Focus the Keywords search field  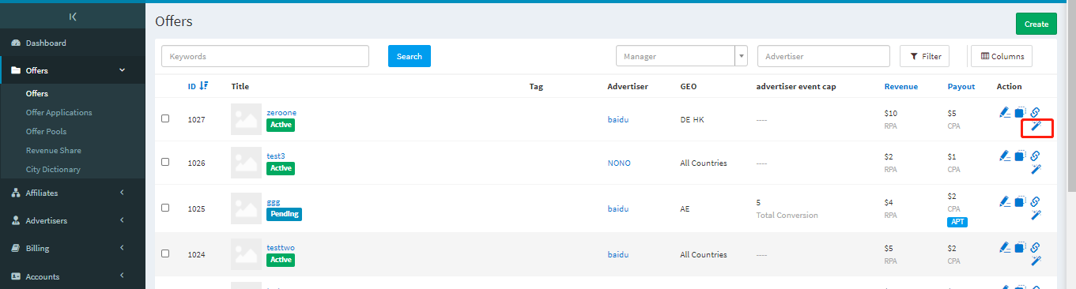265,56
